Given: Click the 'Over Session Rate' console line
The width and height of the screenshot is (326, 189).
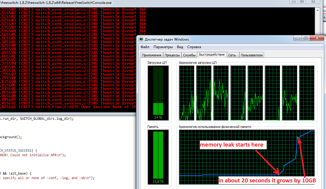Looking at the screenshot, I should click(68, 107).
